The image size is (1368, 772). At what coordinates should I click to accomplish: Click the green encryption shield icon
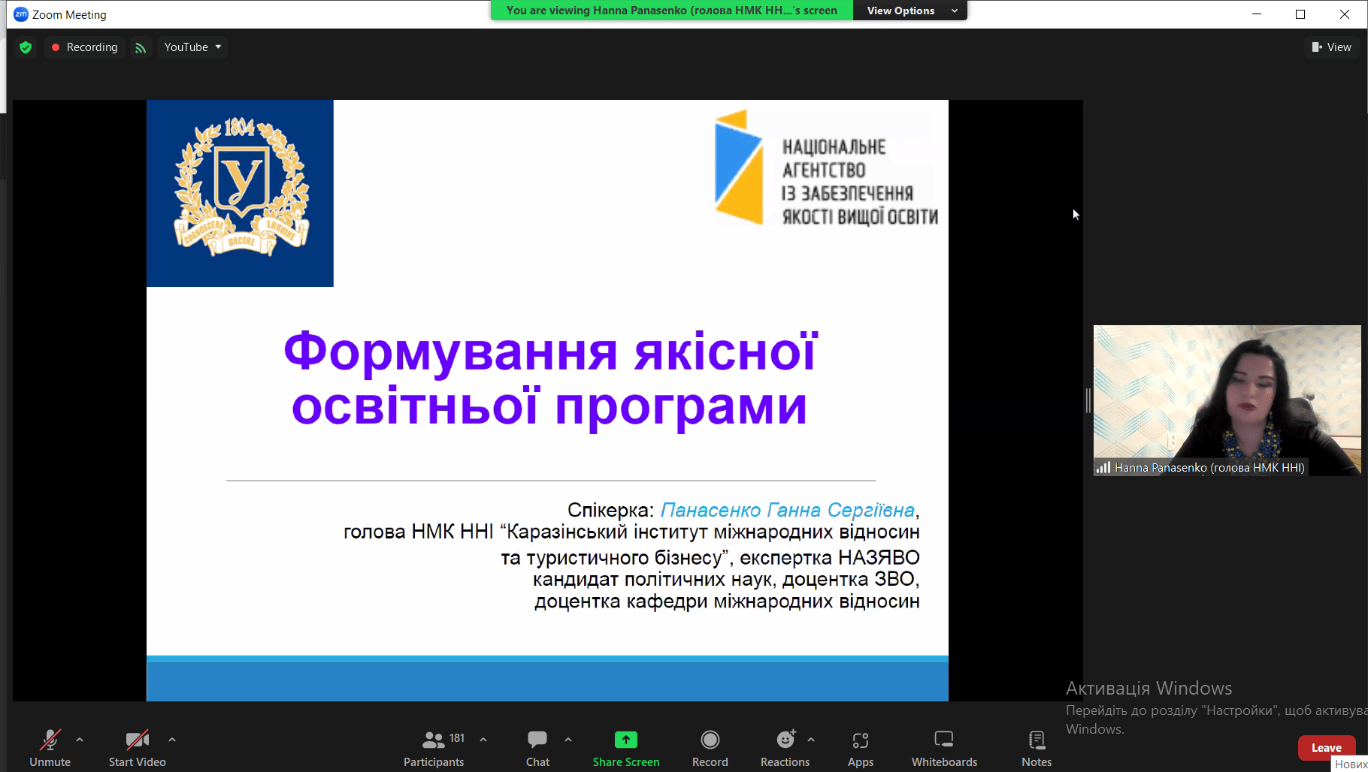pos(26,47)
